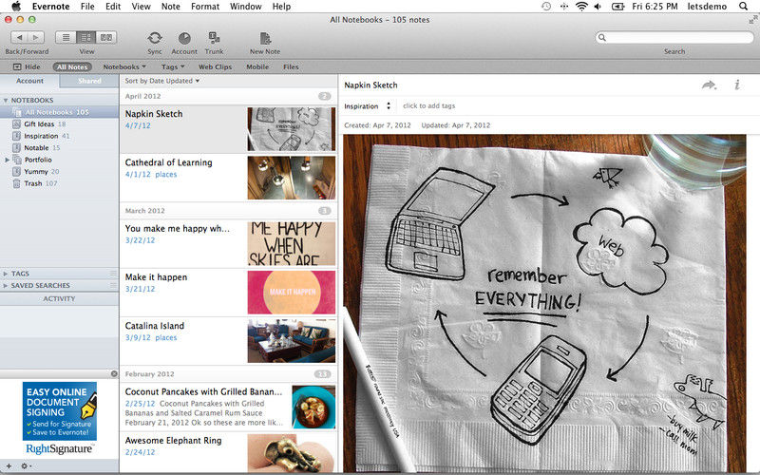Open the note info icon

(x=737, y=85)
